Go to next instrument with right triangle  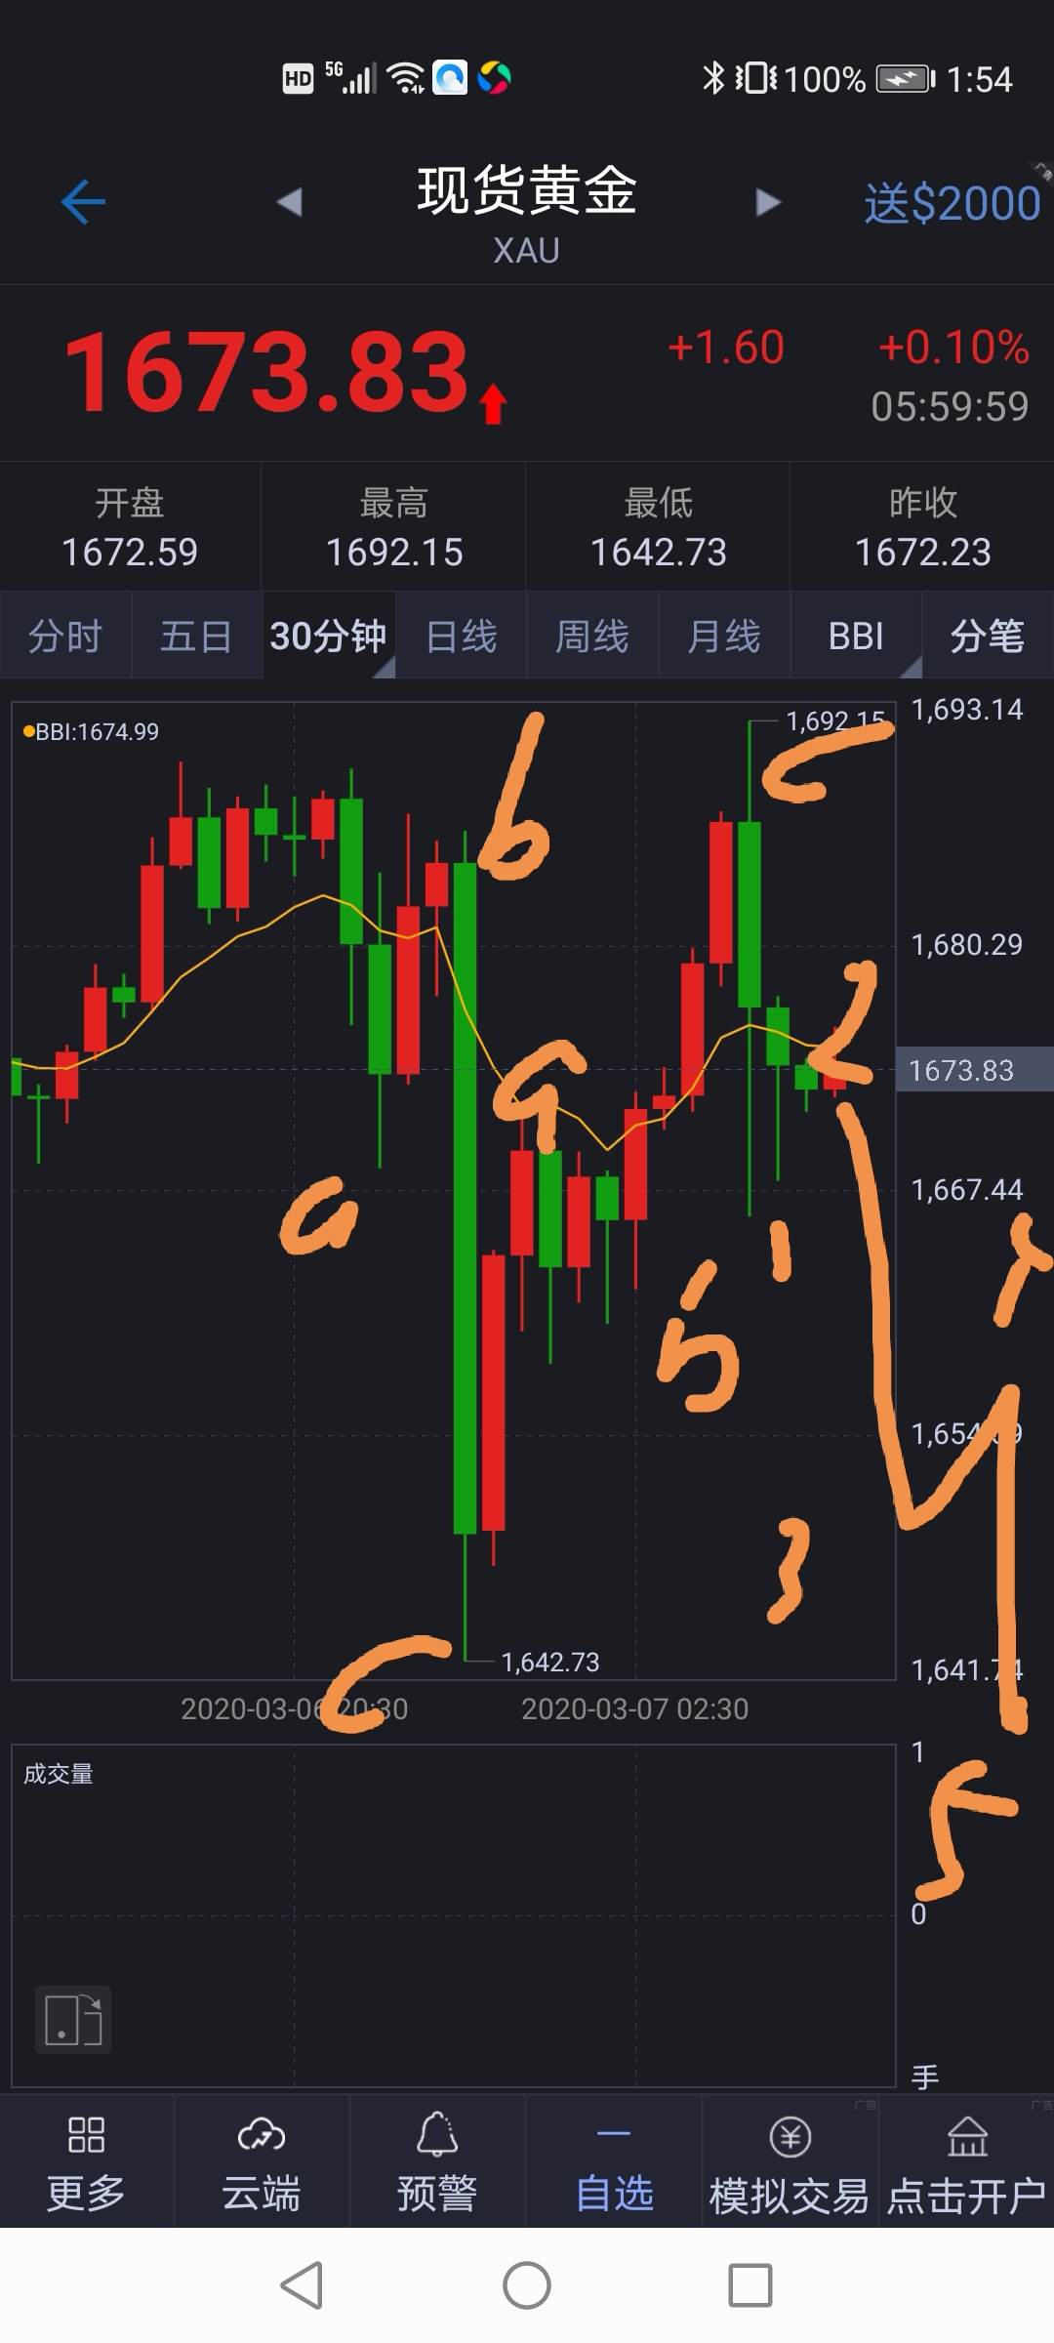pos(768,202)
